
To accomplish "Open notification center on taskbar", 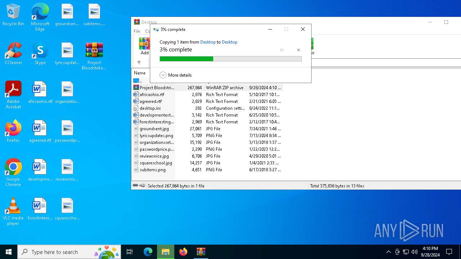I will (x=449, y=252).
